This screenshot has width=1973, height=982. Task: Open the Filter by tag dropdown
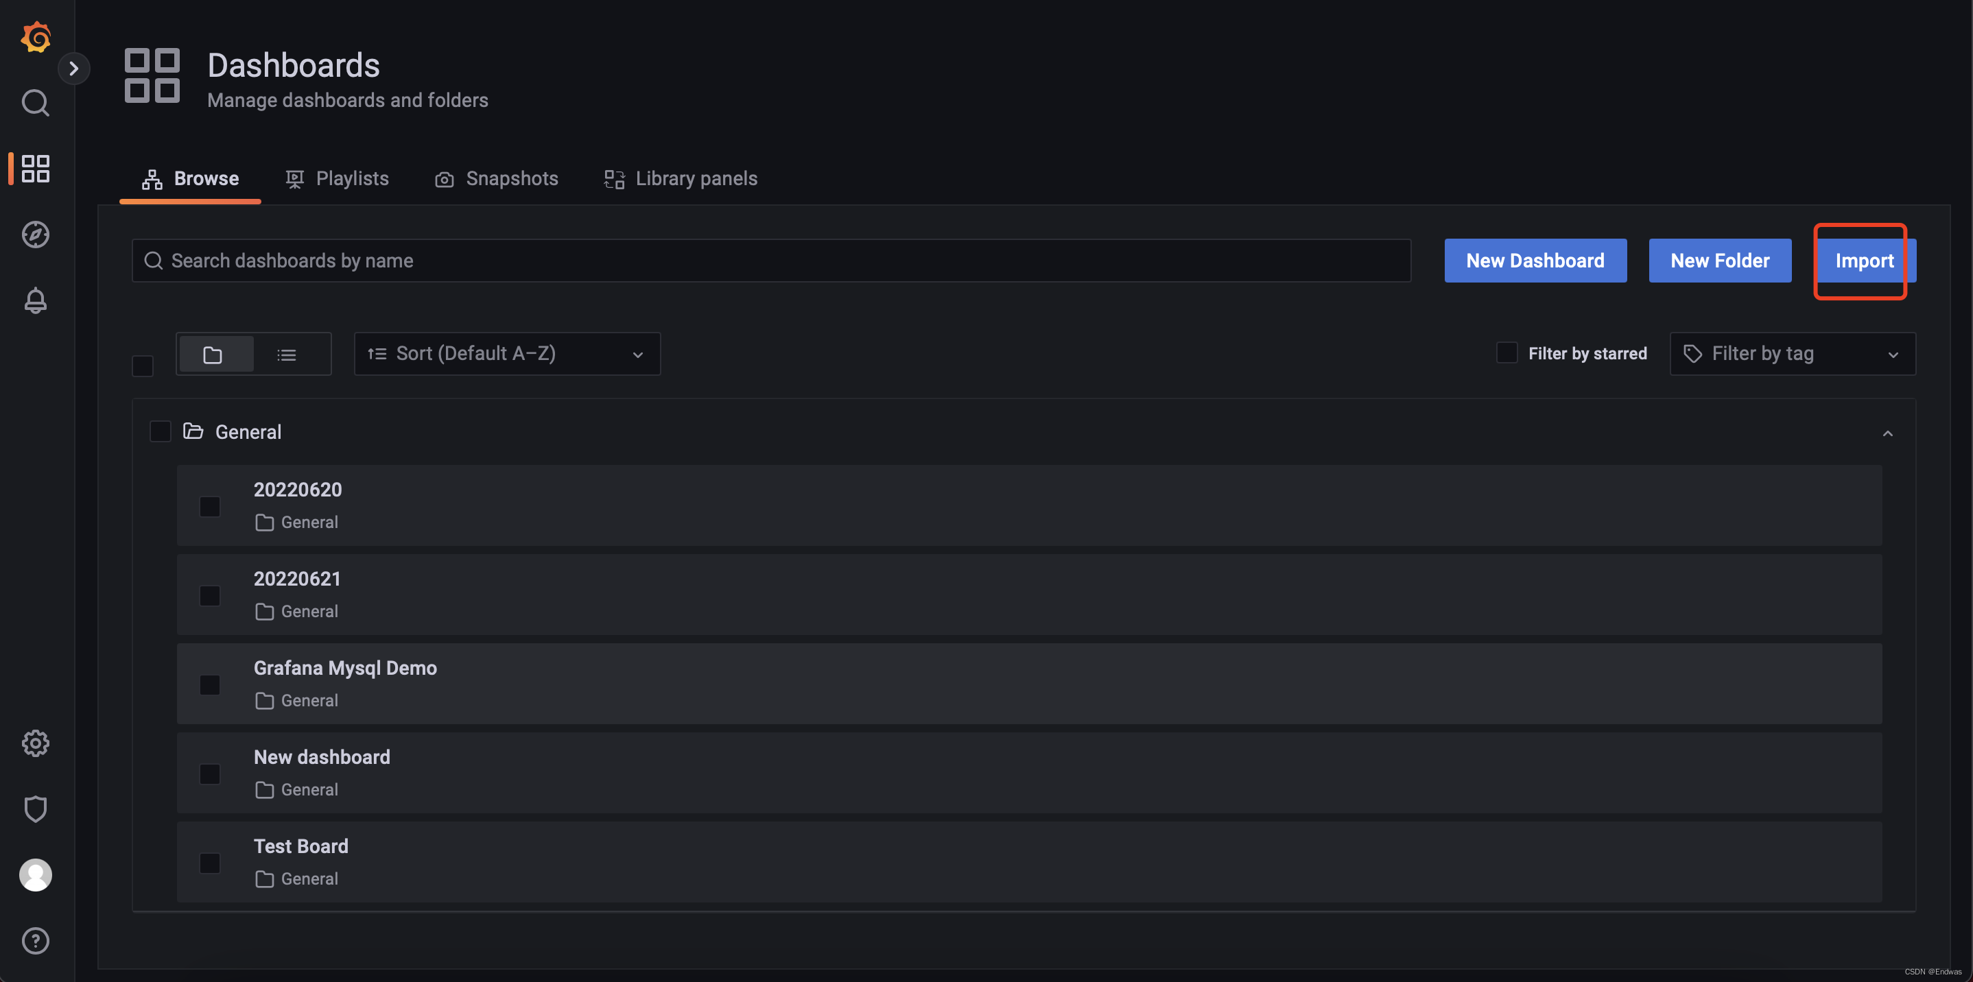click(1791, 354)
